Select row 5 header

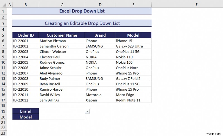point(3,35)
